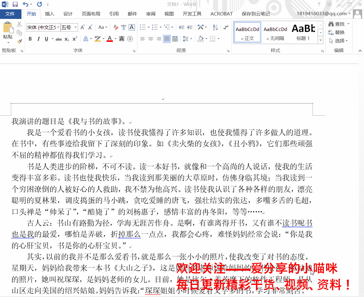Toggle character shading
Image resolution: width=364 pixels, height=297 pixels.
(122, 39)
